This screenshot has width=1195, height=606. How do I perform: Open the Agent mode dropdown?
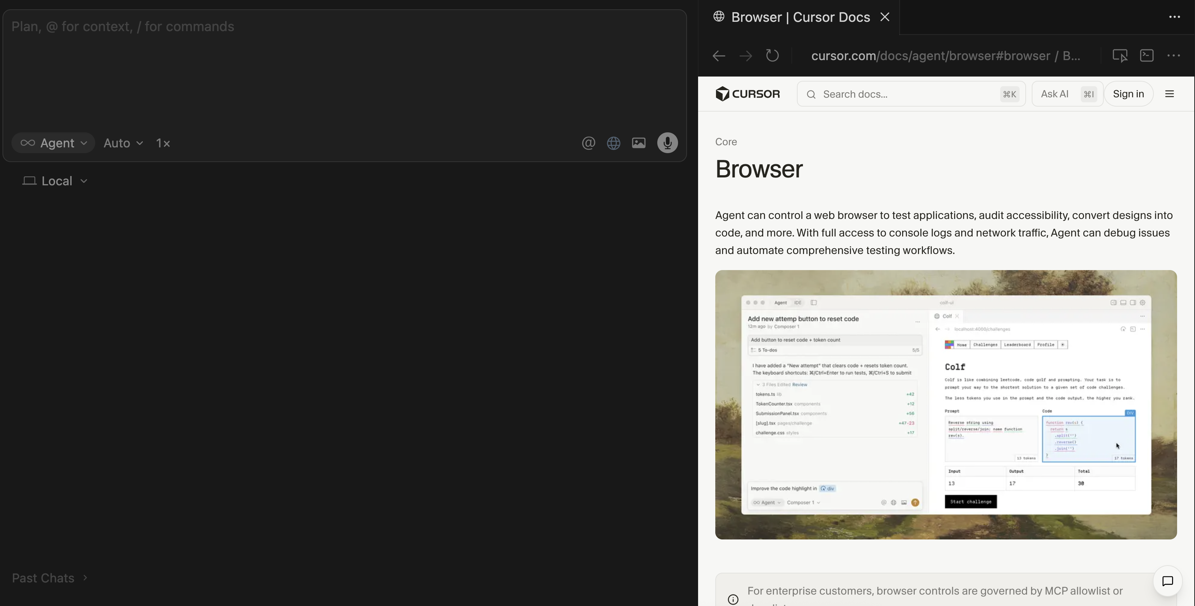click(x=53, y=143)
